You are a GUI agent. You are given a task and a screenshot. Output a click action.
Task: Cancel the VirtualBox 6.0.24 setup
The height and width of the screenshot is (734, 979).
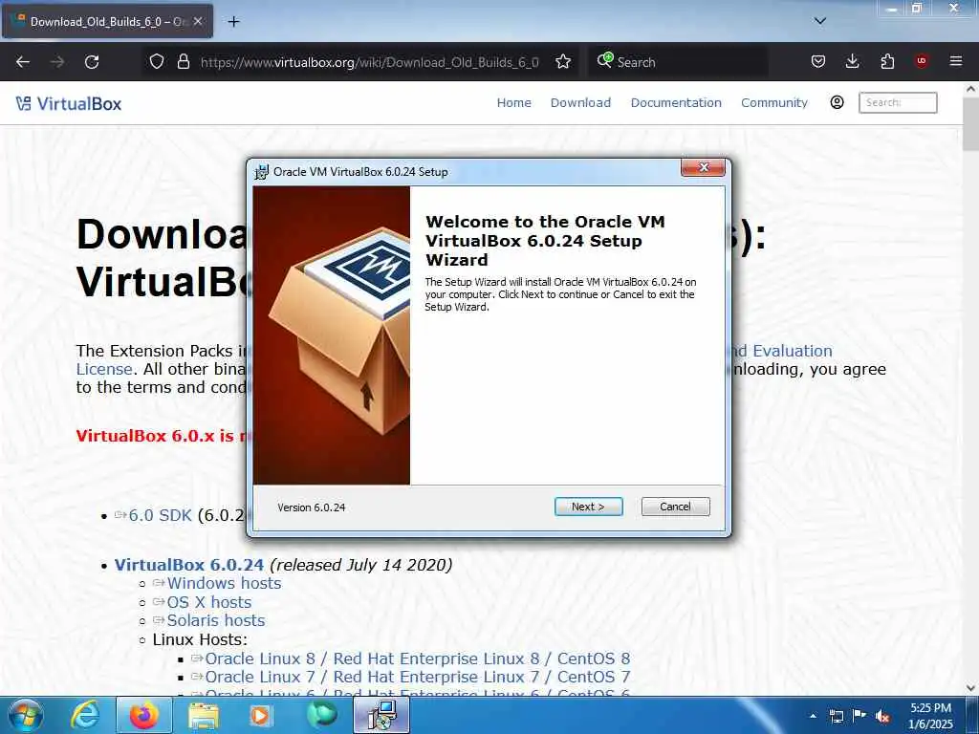pos(675,507)
